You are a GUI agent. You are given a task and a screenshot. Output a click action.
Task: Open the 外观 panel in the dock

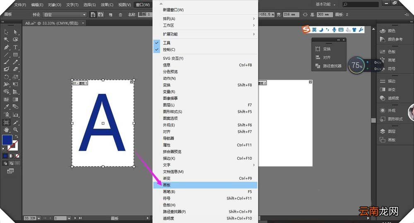388,110
